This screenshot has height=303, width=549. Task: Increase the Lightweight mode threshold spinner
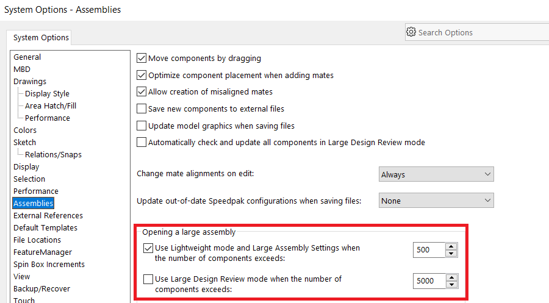451,246
